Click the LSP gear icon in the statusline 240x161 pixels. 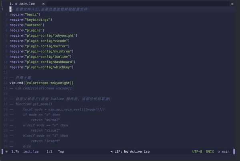tap(112, 152)
